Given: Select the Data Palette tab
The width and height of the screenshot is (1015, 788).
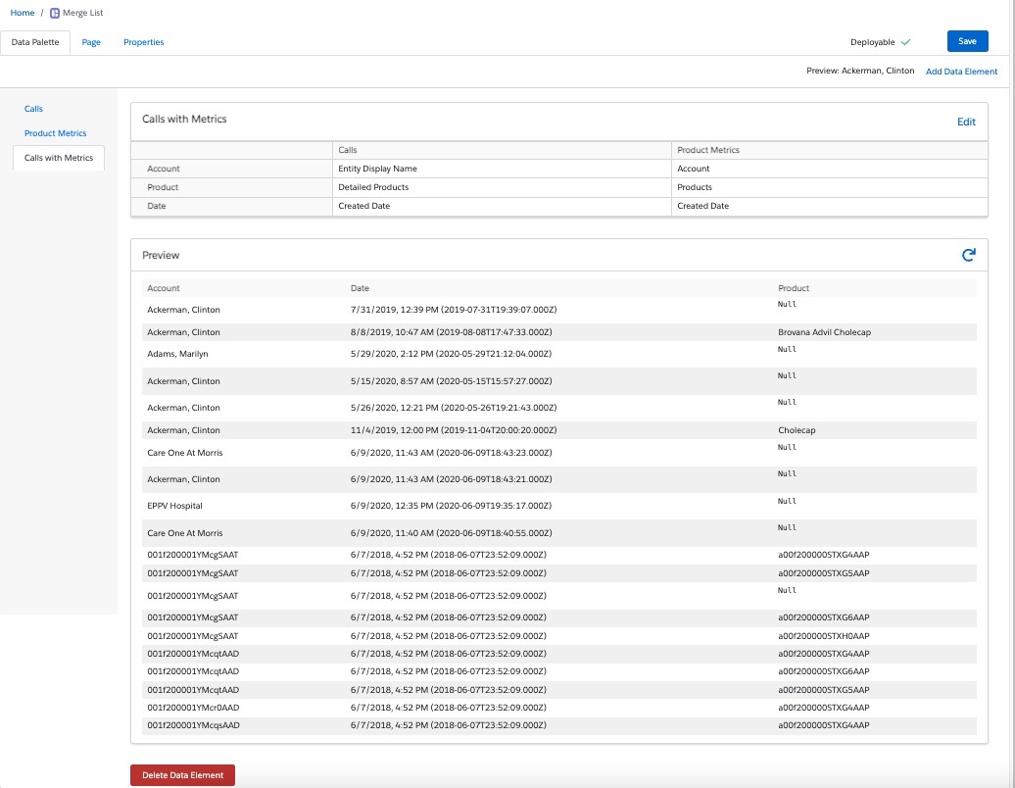Looking at the screenshot, I should [x=35, y=42].
